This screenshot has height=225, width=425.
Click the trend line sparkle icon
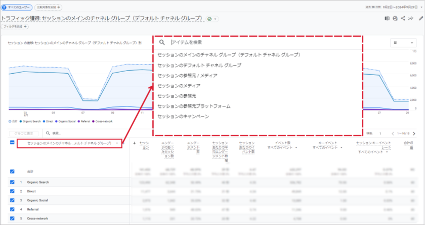click(410, 18)
